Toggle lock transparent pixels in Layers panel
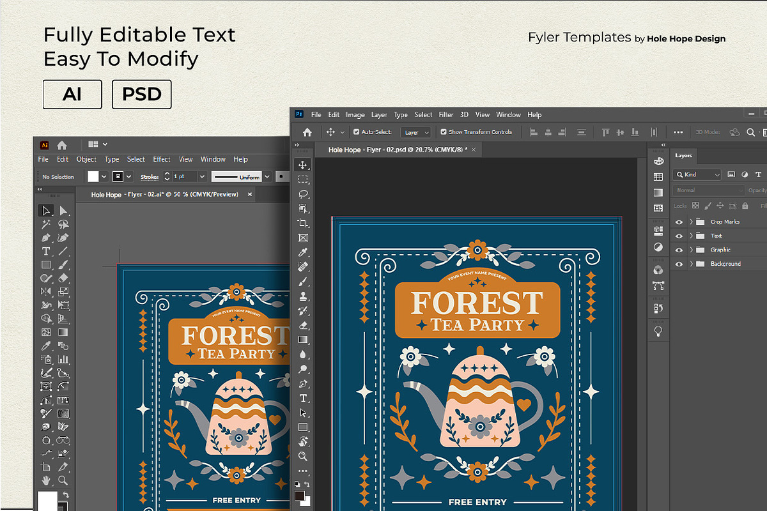 [x=696, y=206]
